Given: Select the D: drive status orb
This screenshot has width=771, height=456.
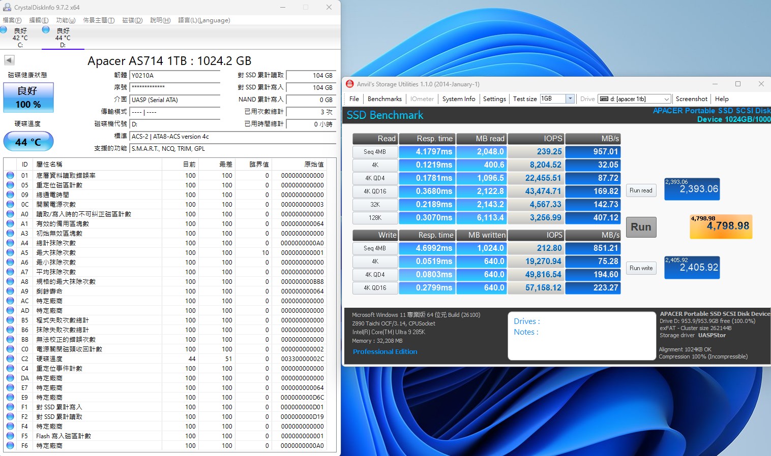Looking at the screenshot, I should pos(46,30).
